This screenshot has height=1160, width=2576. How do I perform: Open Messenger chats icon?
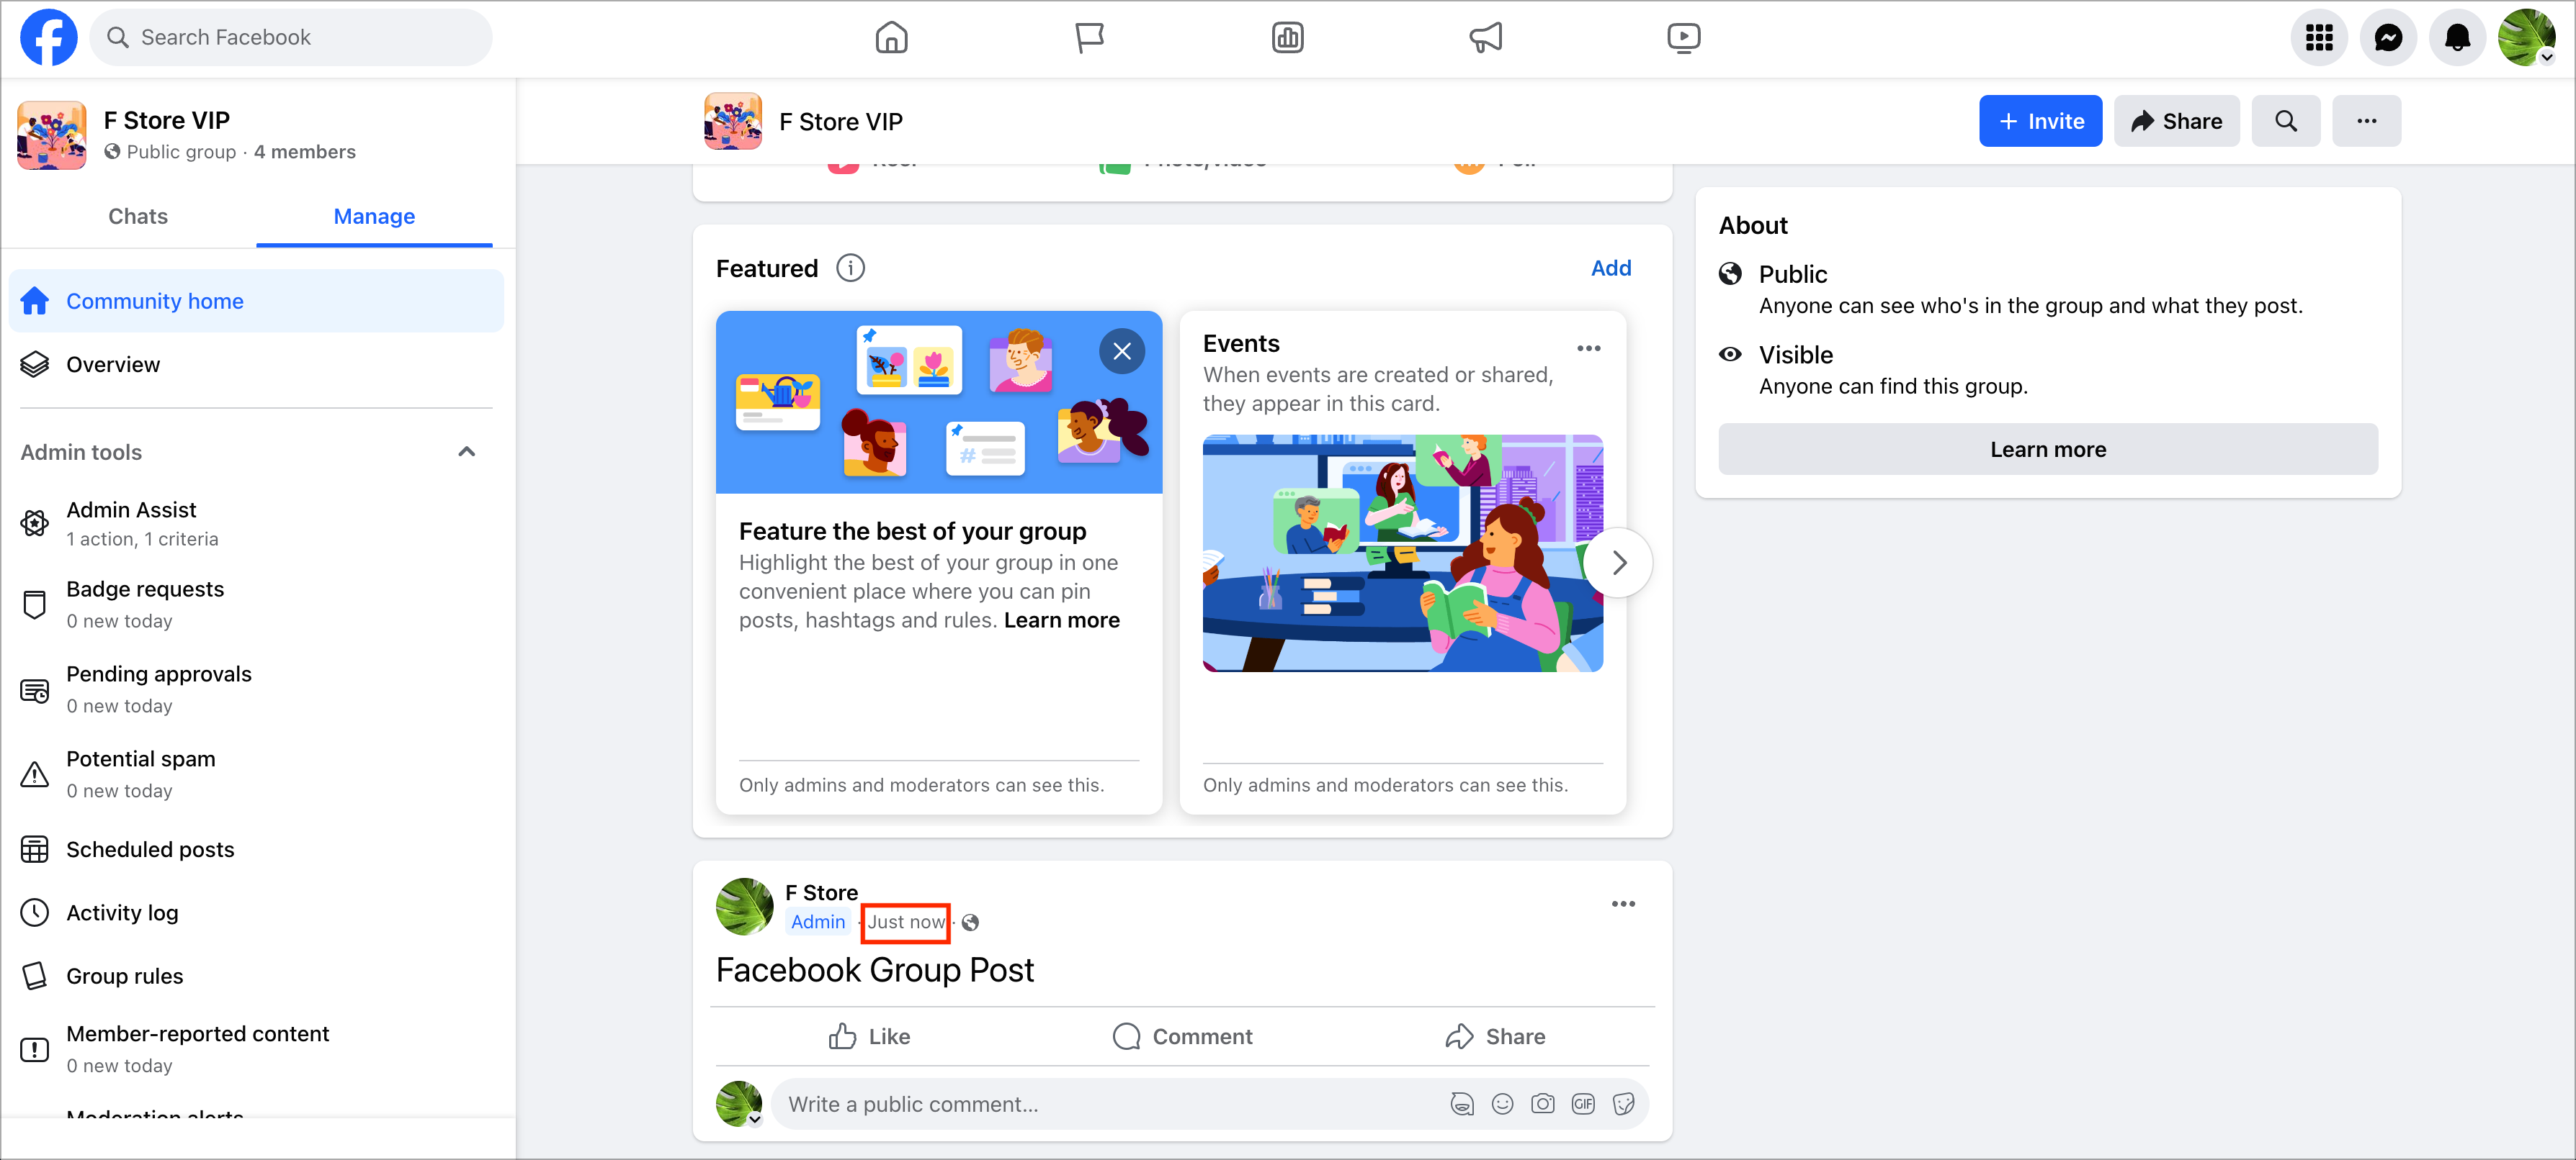click(x=2388, y=38)
